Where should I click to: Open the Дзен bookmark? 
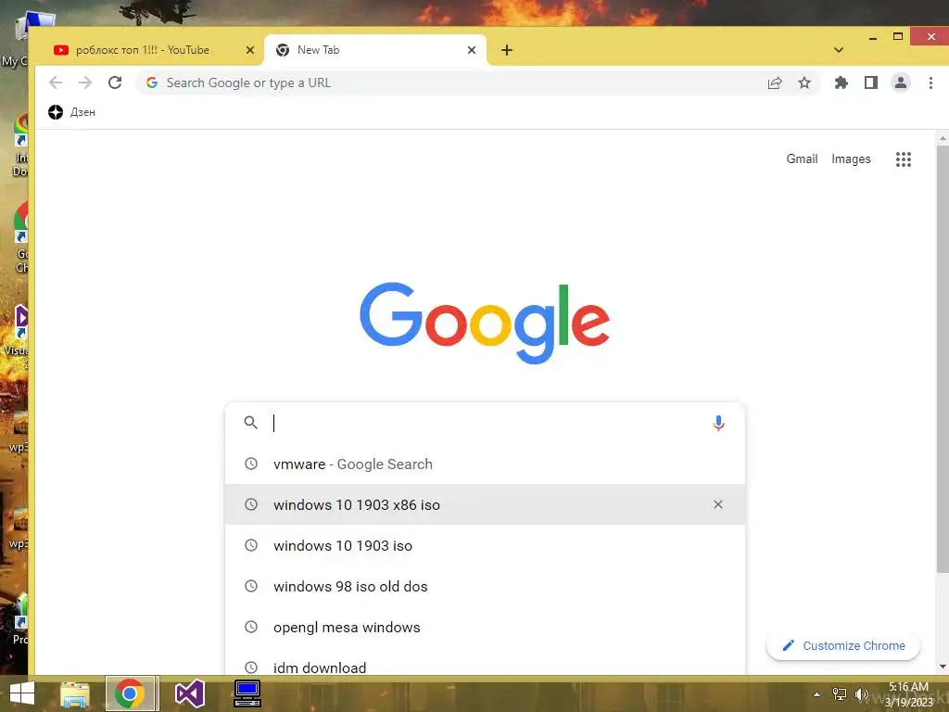pyautogui.click(x=72, y=112)
